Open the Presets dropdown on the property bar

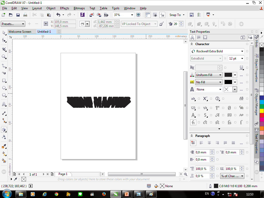pos(13,24)
